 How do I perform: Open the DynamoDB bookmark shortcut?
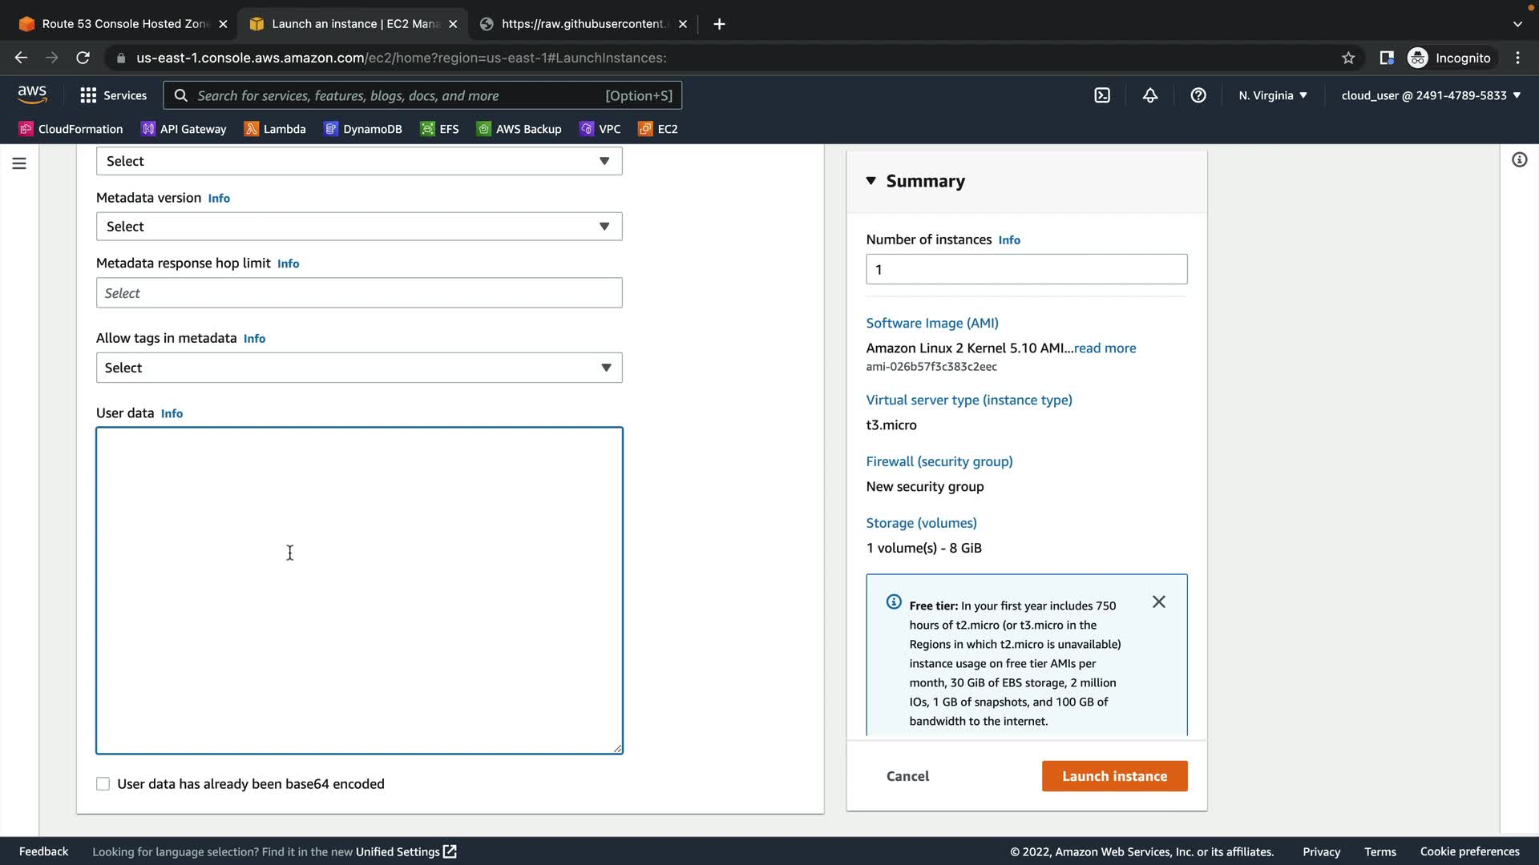pyautogui.click(x=363, y=129)
